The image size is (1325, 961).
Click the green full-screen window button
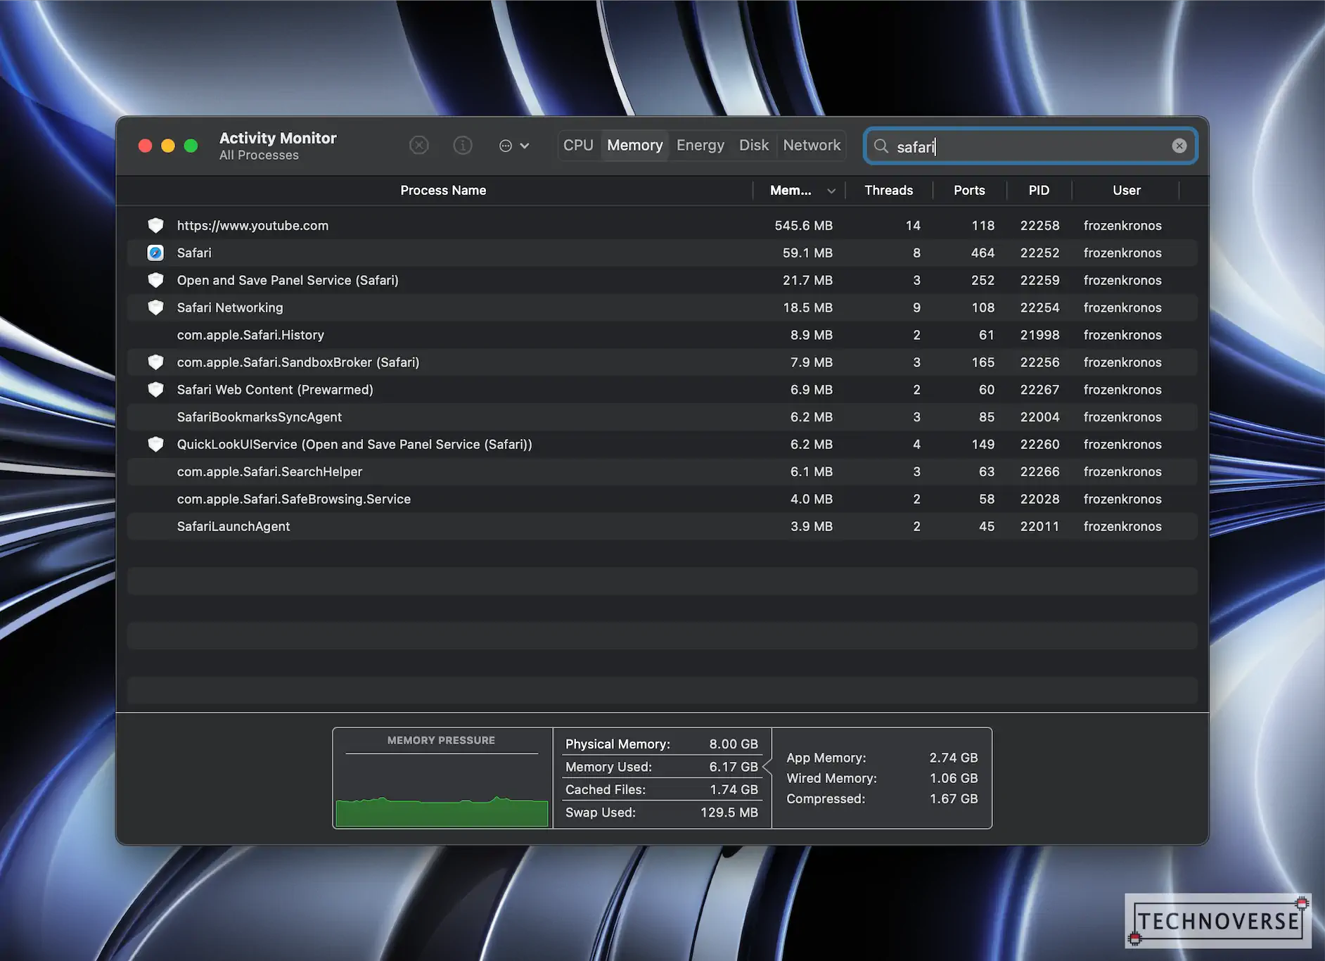click(191, 146)
